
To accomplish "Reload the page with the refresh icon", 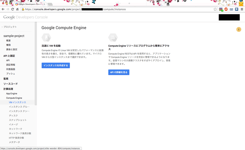I will (13, 9).
